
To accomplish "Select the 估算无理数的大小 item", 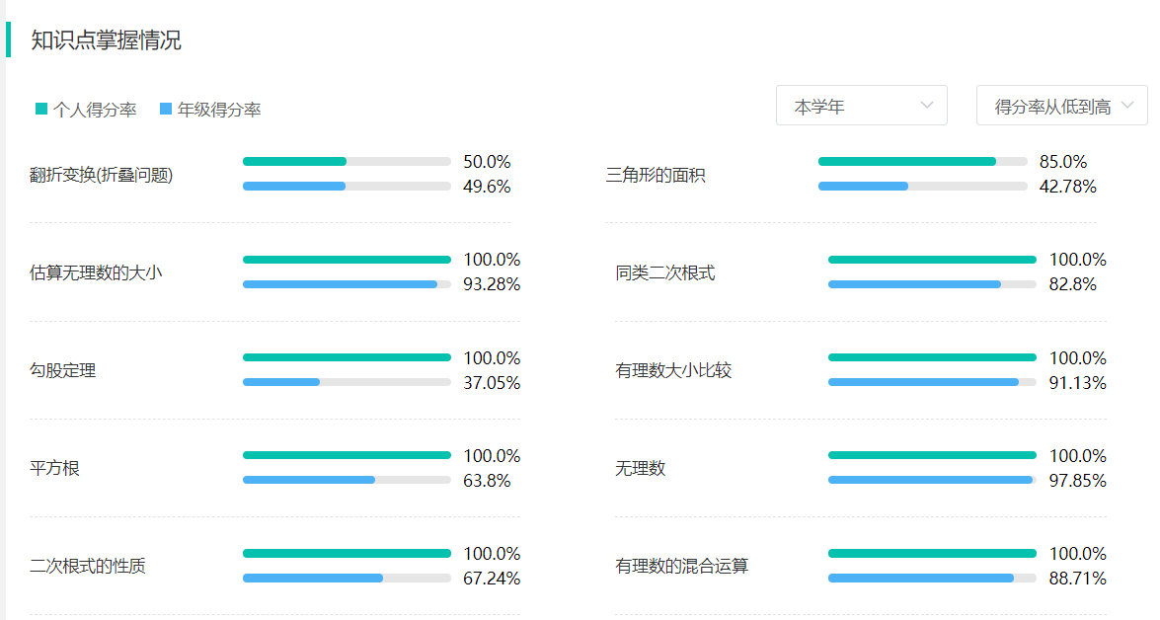I will pyautogui.click(x=96, y=272).
